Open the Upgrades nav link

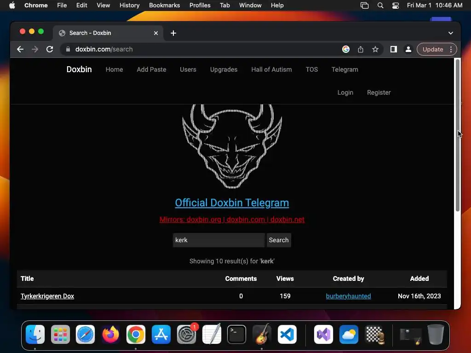click(x=224, y=69)
